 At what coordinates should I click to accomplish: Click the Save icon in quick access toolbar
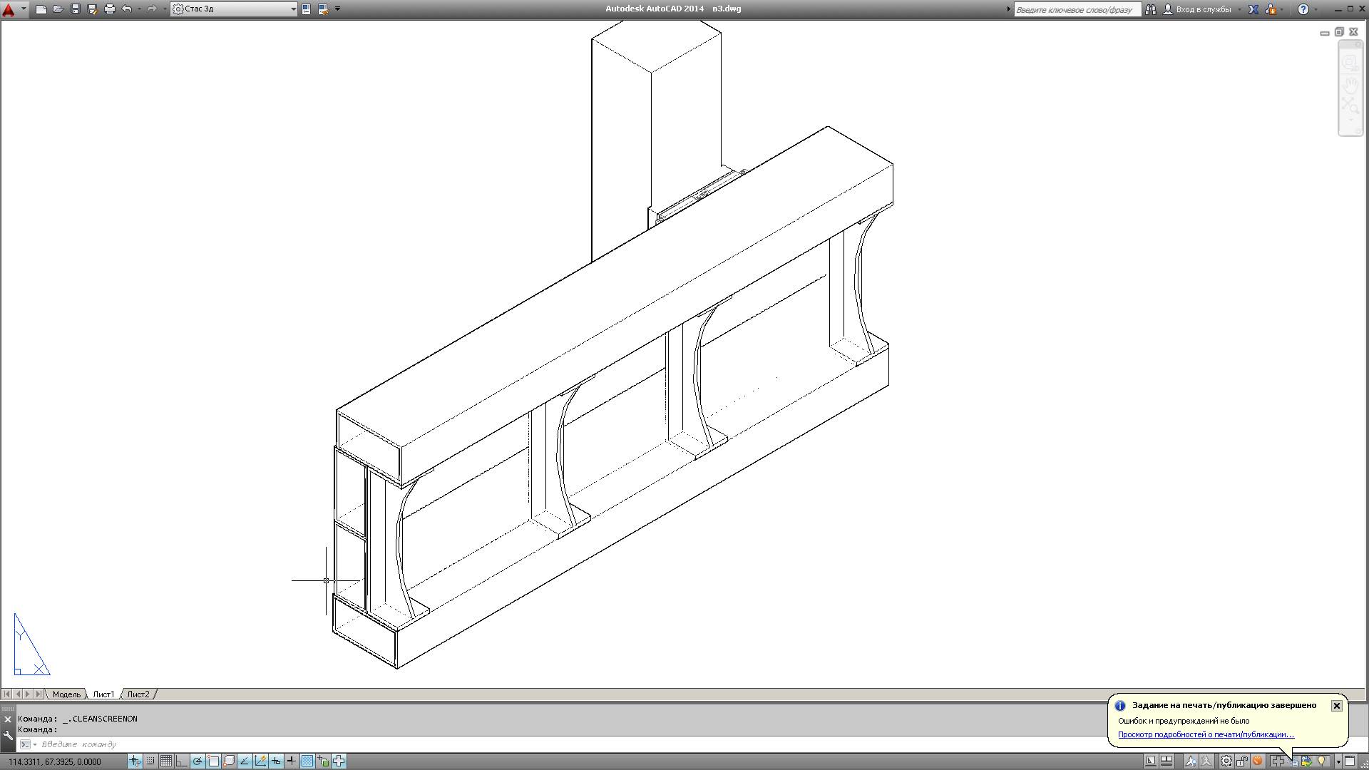pos(75,9)
